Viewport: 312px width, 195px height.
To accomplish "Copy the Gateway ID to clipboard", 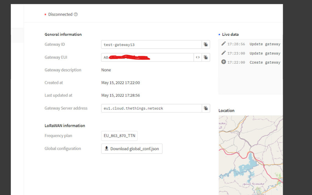I will click(x=206, y=44).
